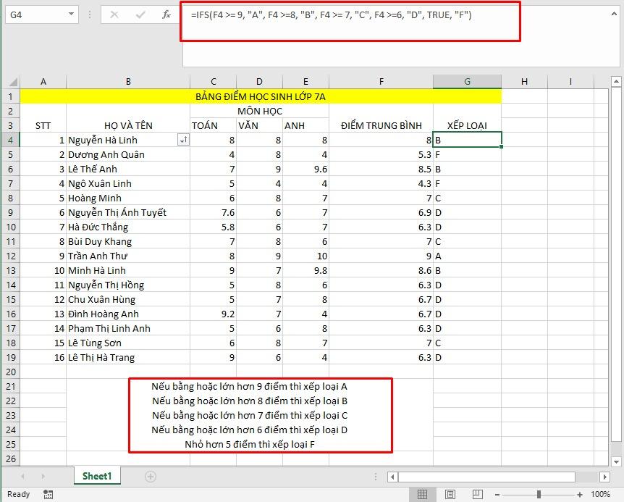624x502 pixels.
Task: Zoom in using the plus button
Action: 580,494
